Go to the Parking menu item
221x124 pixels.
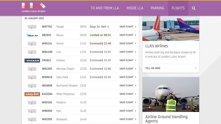157,8
